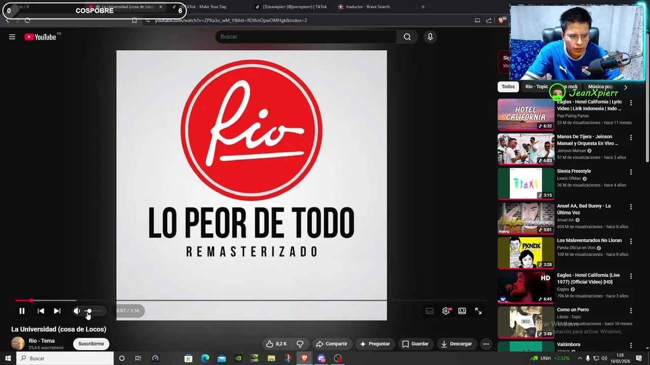Image resolution: width=650 pixels, height=365 pixels.
Task: Open options menu for Vaitimbora
Action: [x=631, y=345]
